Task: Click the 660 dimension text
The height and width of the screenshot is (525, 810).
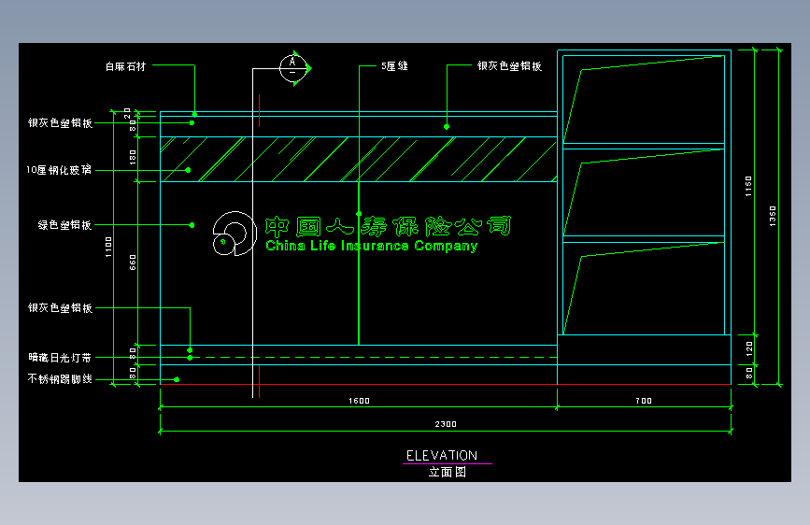Action: click(x=133, y=262)
